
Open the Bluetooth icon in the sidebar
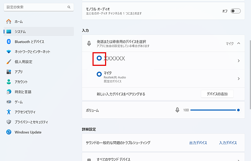[x=9, y=42]
